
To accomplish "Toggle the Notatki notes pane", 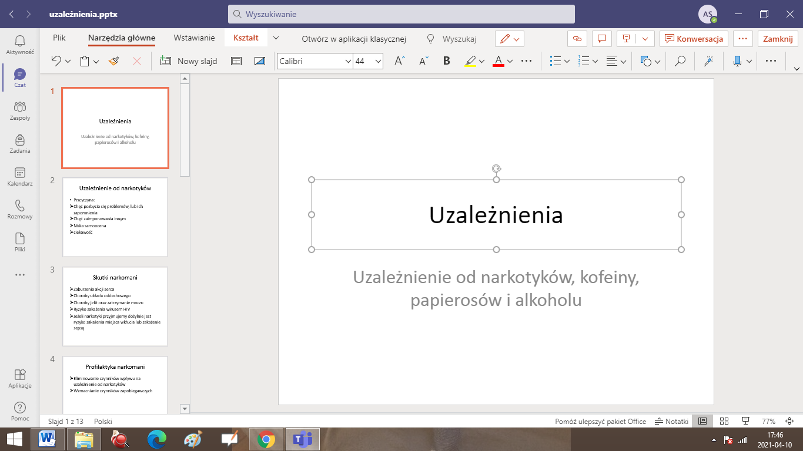I will (x=671, y=421).
